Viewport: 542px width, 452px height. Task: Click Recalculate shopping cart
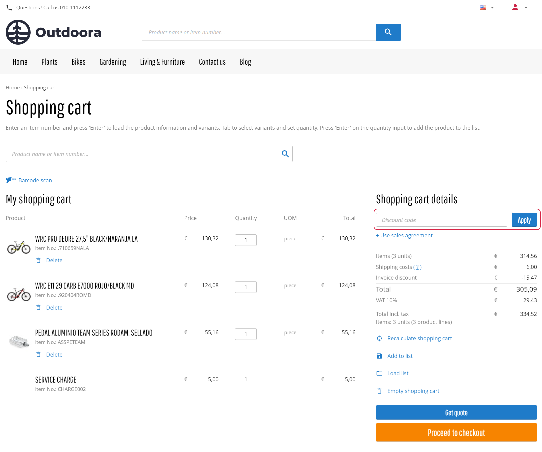click(420, 338)
